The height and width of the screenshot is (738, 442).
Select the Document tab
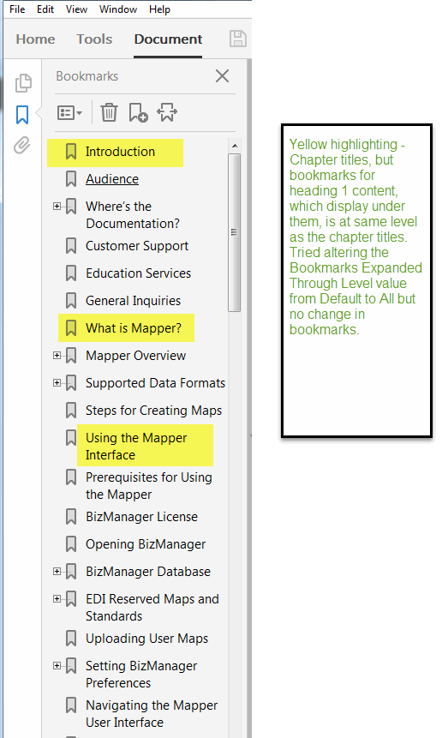click(169, 39)
